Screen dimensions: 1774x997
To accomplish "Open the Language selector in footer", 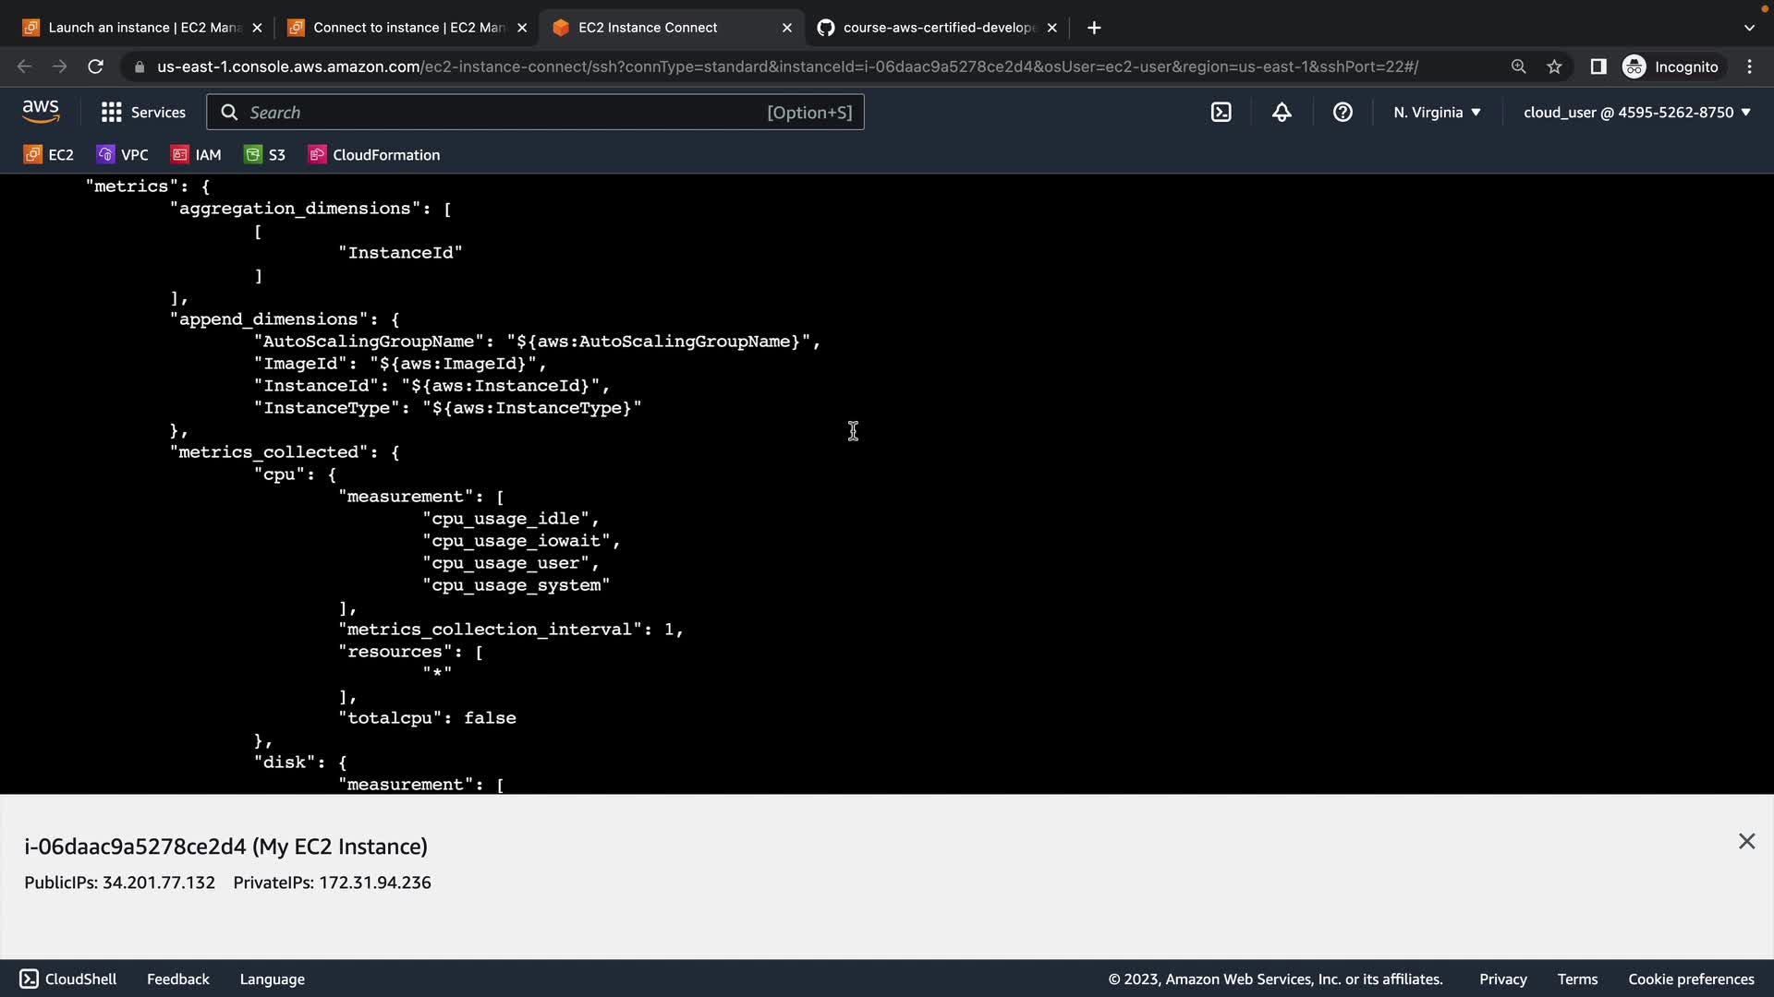I will [272, 979].
